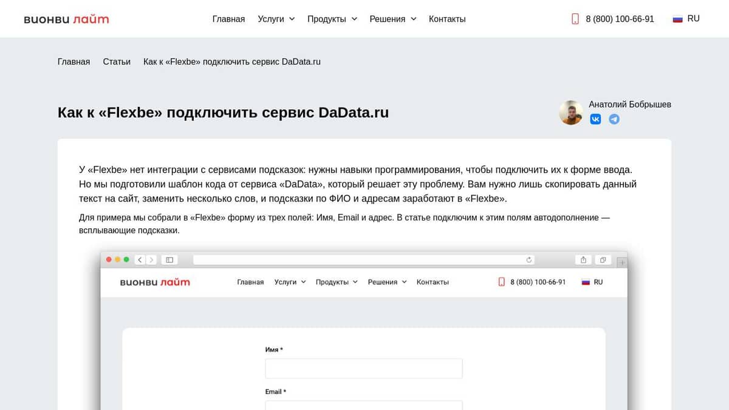Click the tab overview icon in the browser screenshot
This screenshot has height=410, width=729.
pyautogui.click(x=603, y=259)
